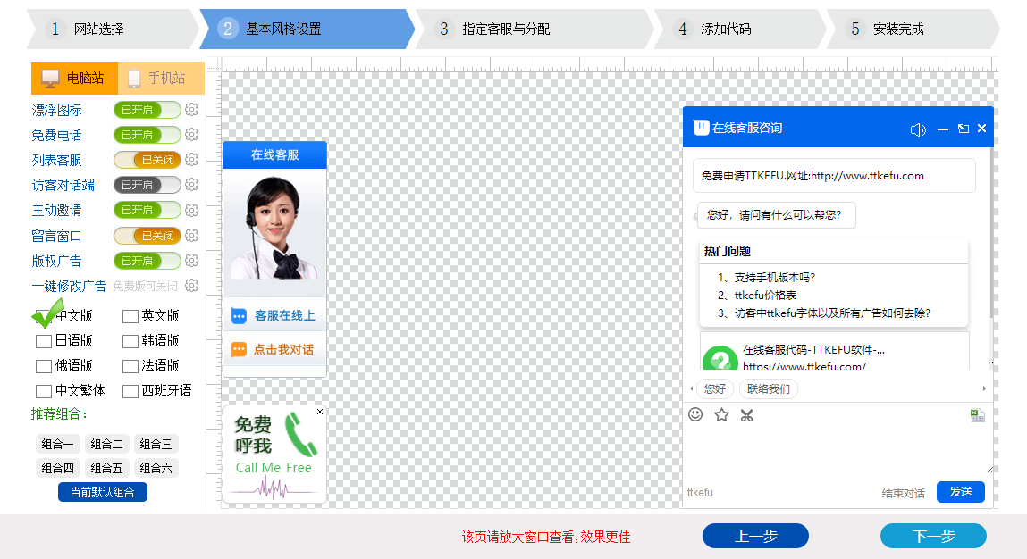Viewport: 1027px width, 559px height.
Task: Click the 当前默认组合 button
Action: tap(102, 492)
